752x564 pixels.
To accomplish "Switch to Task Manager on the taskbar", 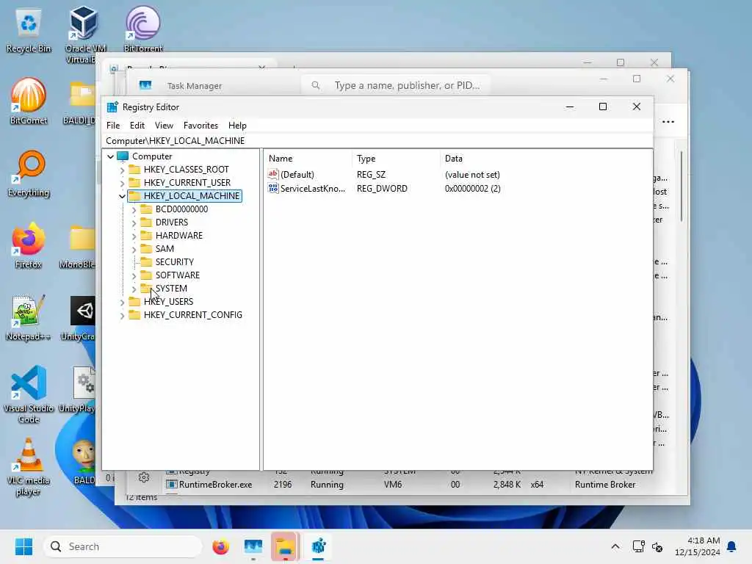I will tap(253, 546).
